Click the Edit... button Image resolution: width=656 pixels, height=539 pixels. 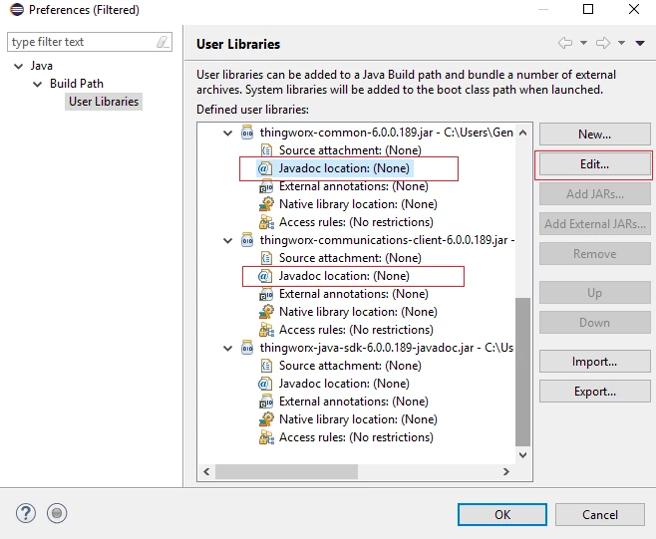point(594,164)
